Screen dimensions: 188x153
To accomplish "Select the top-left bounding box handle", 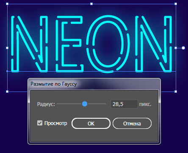I will pos(7,4).
